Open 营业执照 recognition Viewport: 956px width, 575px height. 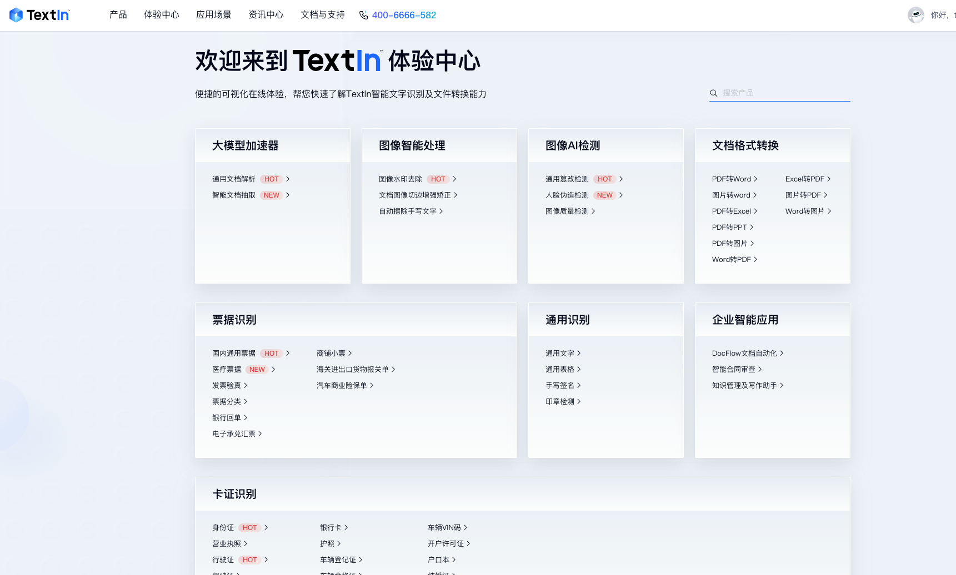(227, 544)
